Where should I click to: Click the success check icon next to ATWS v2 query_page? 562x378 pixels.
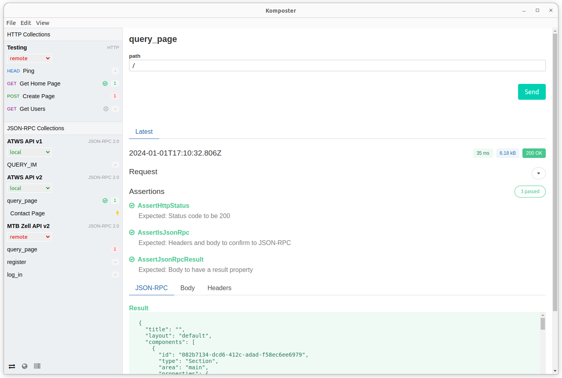[105, 201]
